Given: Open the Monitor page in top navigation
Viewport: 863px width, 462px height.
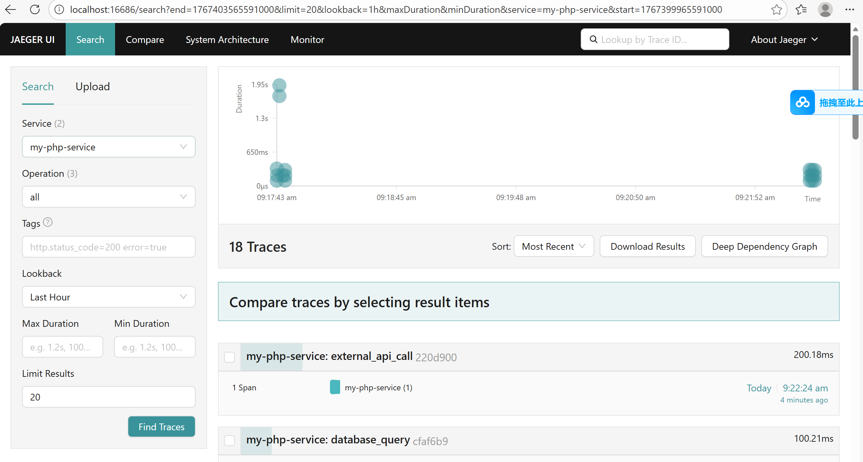Looking at the screenshot, I should 307,40.
